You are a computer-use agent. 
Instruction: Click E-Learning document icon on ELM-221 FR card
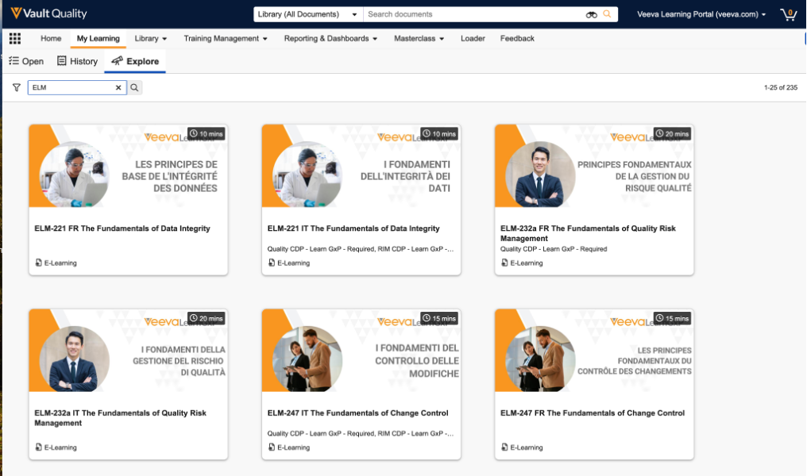point(39,263)
